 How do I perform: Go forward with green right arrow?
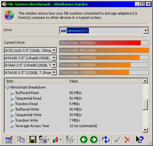94,140
